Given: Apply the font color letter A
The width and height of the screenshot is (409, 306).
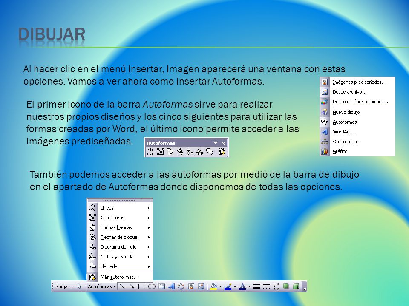Looking at the screenshot, I should pos(242,286).
